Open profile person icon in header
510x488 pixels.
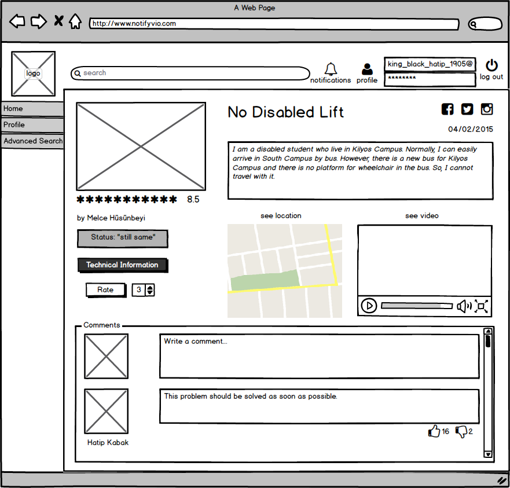(367, 69)
